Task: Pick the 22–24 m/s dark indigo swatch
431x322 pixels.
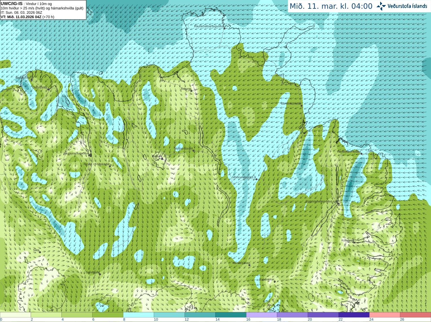Action: coord(354,315)
